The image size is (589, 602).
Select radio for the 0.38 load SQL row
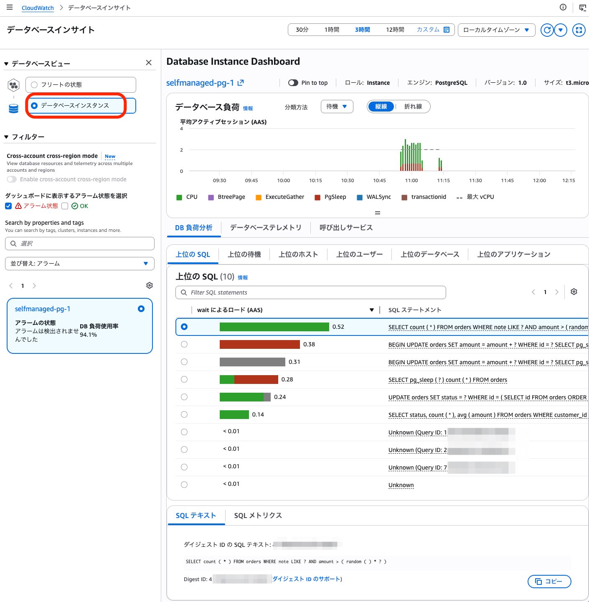pos(184,344)
